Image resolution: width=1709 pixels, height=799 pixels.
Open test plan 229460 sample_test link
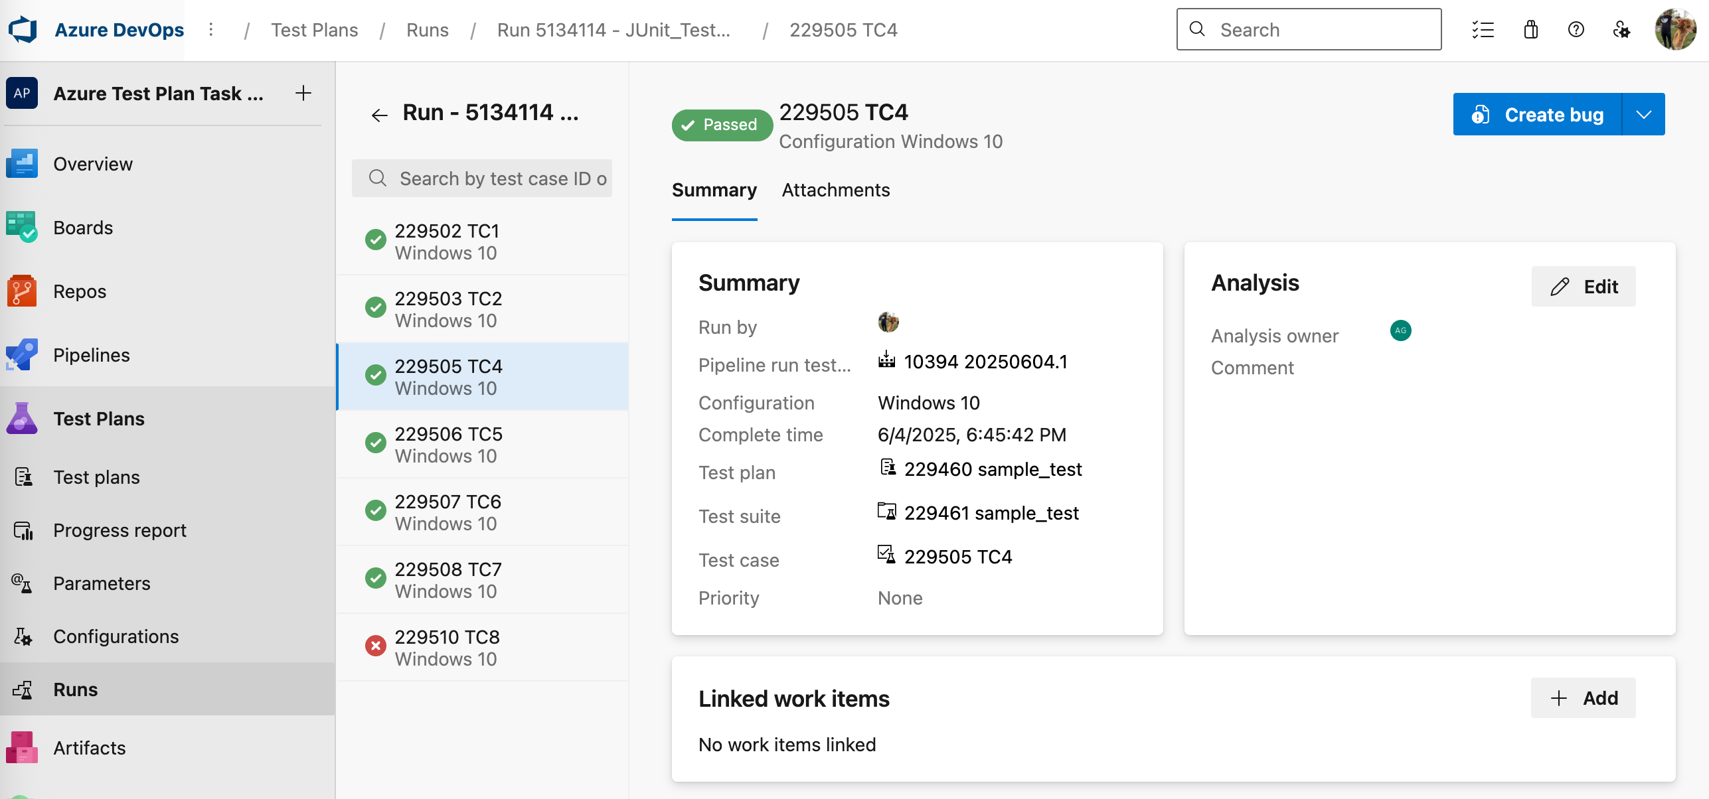pyautogui.click(x=993, y=469)
